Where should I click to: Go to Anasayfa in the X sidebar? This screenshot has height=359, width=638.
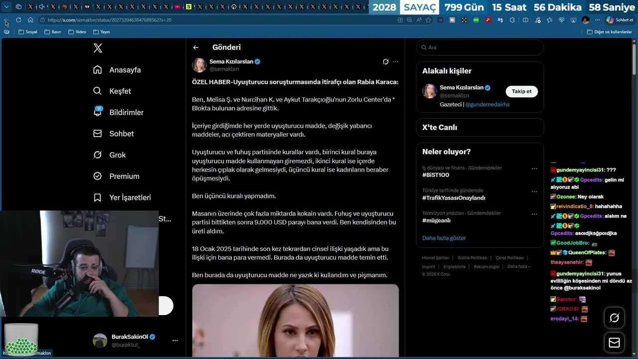pos(117,70)
